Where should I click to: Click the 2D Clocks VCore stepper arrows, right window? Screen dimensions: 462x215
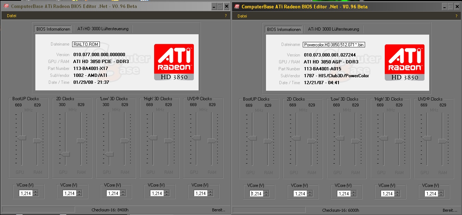(310, 193)
